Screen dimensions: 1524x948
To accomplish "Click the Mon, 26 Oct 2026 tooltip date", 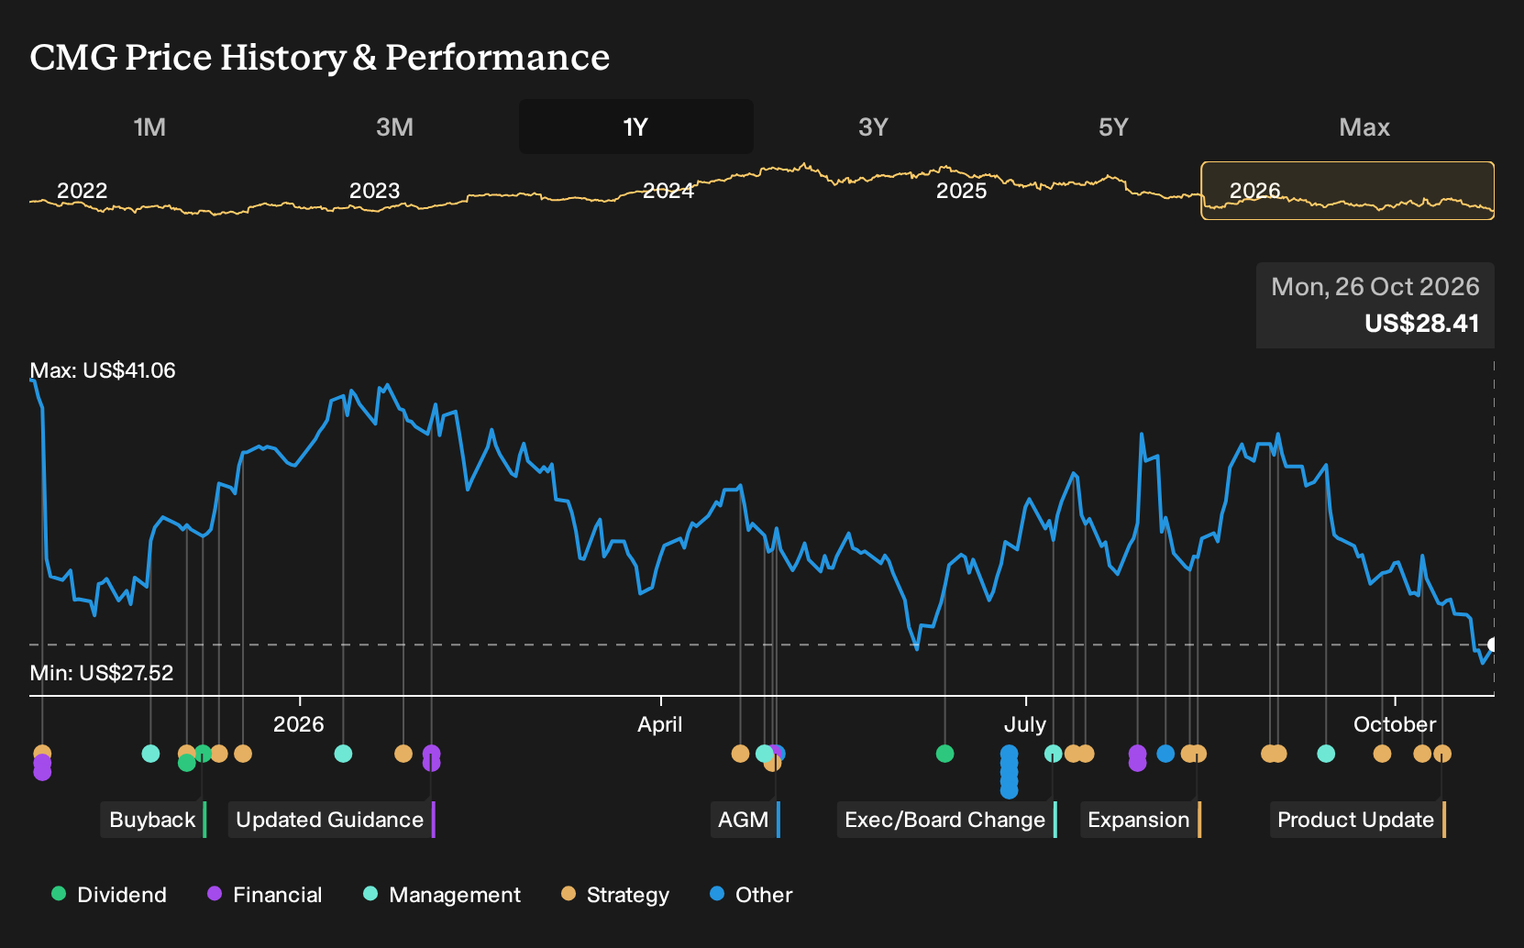I will [x=1375, y=287].
